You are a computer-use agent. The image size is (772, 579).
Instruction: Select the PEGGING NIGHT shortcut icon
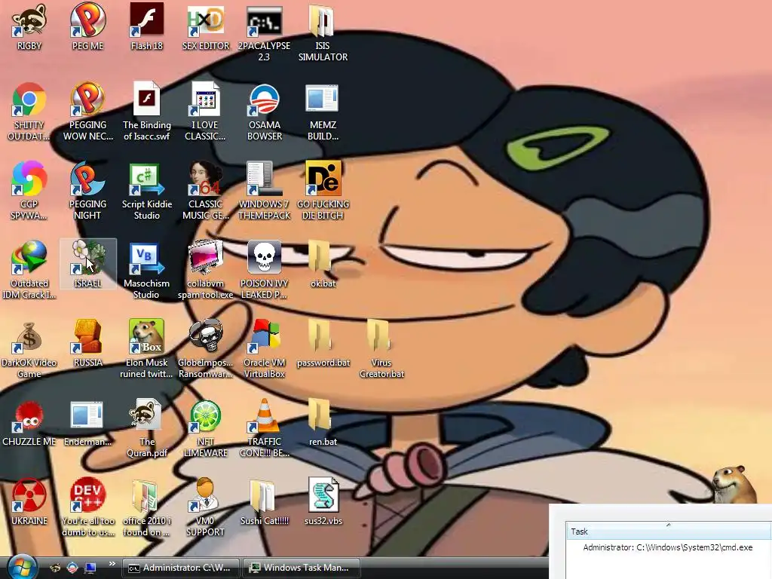pyautogui.click(x=87, y=178)
